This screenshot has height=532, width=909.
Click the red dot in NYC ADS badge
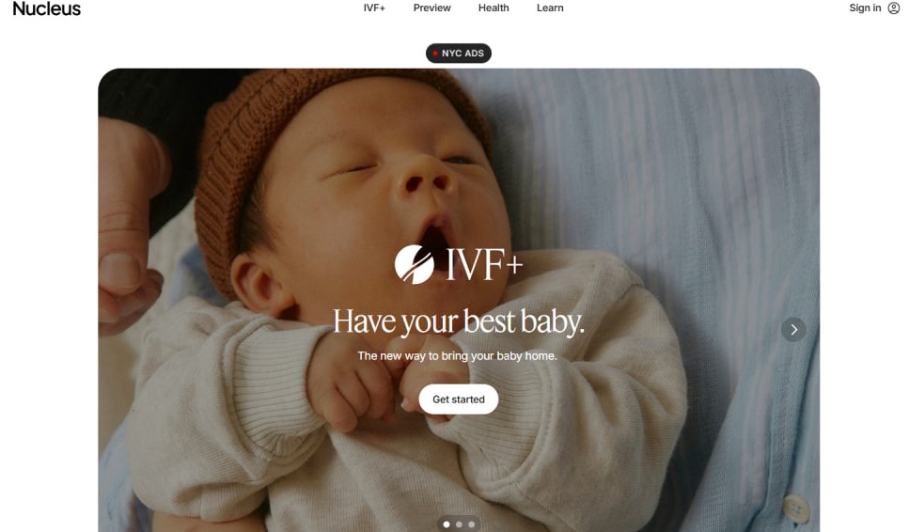coord(435,54)
